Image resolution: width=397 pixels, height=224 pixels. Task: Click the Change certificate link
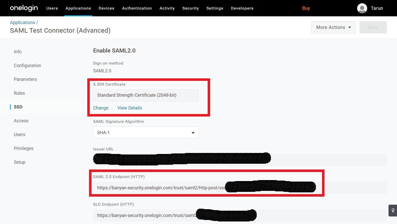click(101, 108)
